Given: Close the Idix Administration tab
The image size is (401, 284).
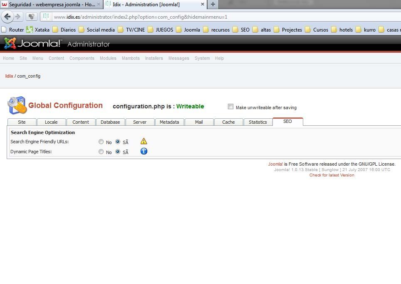Looking at the screenshot, I should [202, 4].
